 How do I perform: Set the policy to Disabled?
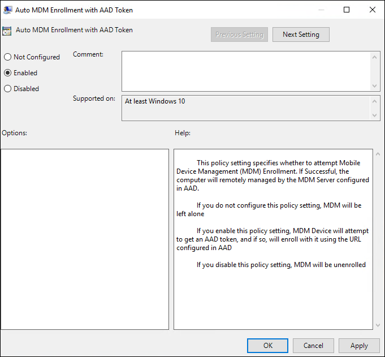[x=7, y=89]
